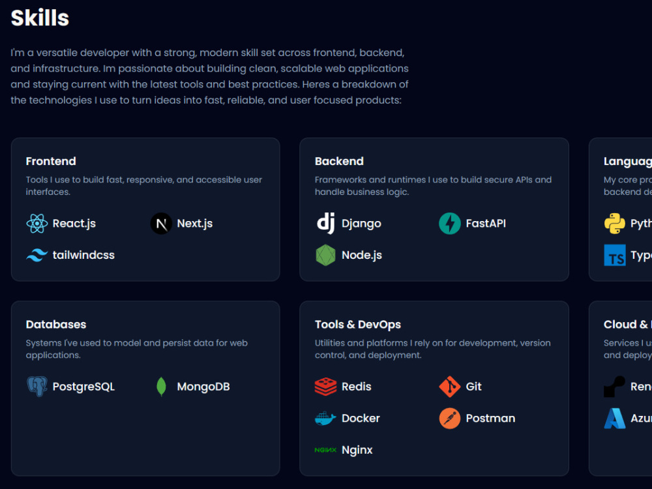Select the Django logo icon
Viewport: 652px width, 489px height.
[325, 224]
